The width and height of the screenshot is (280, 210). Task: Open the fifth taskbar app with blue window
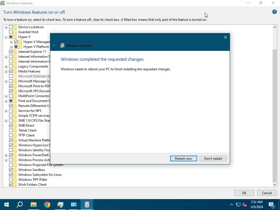click(x=74, y=205)
